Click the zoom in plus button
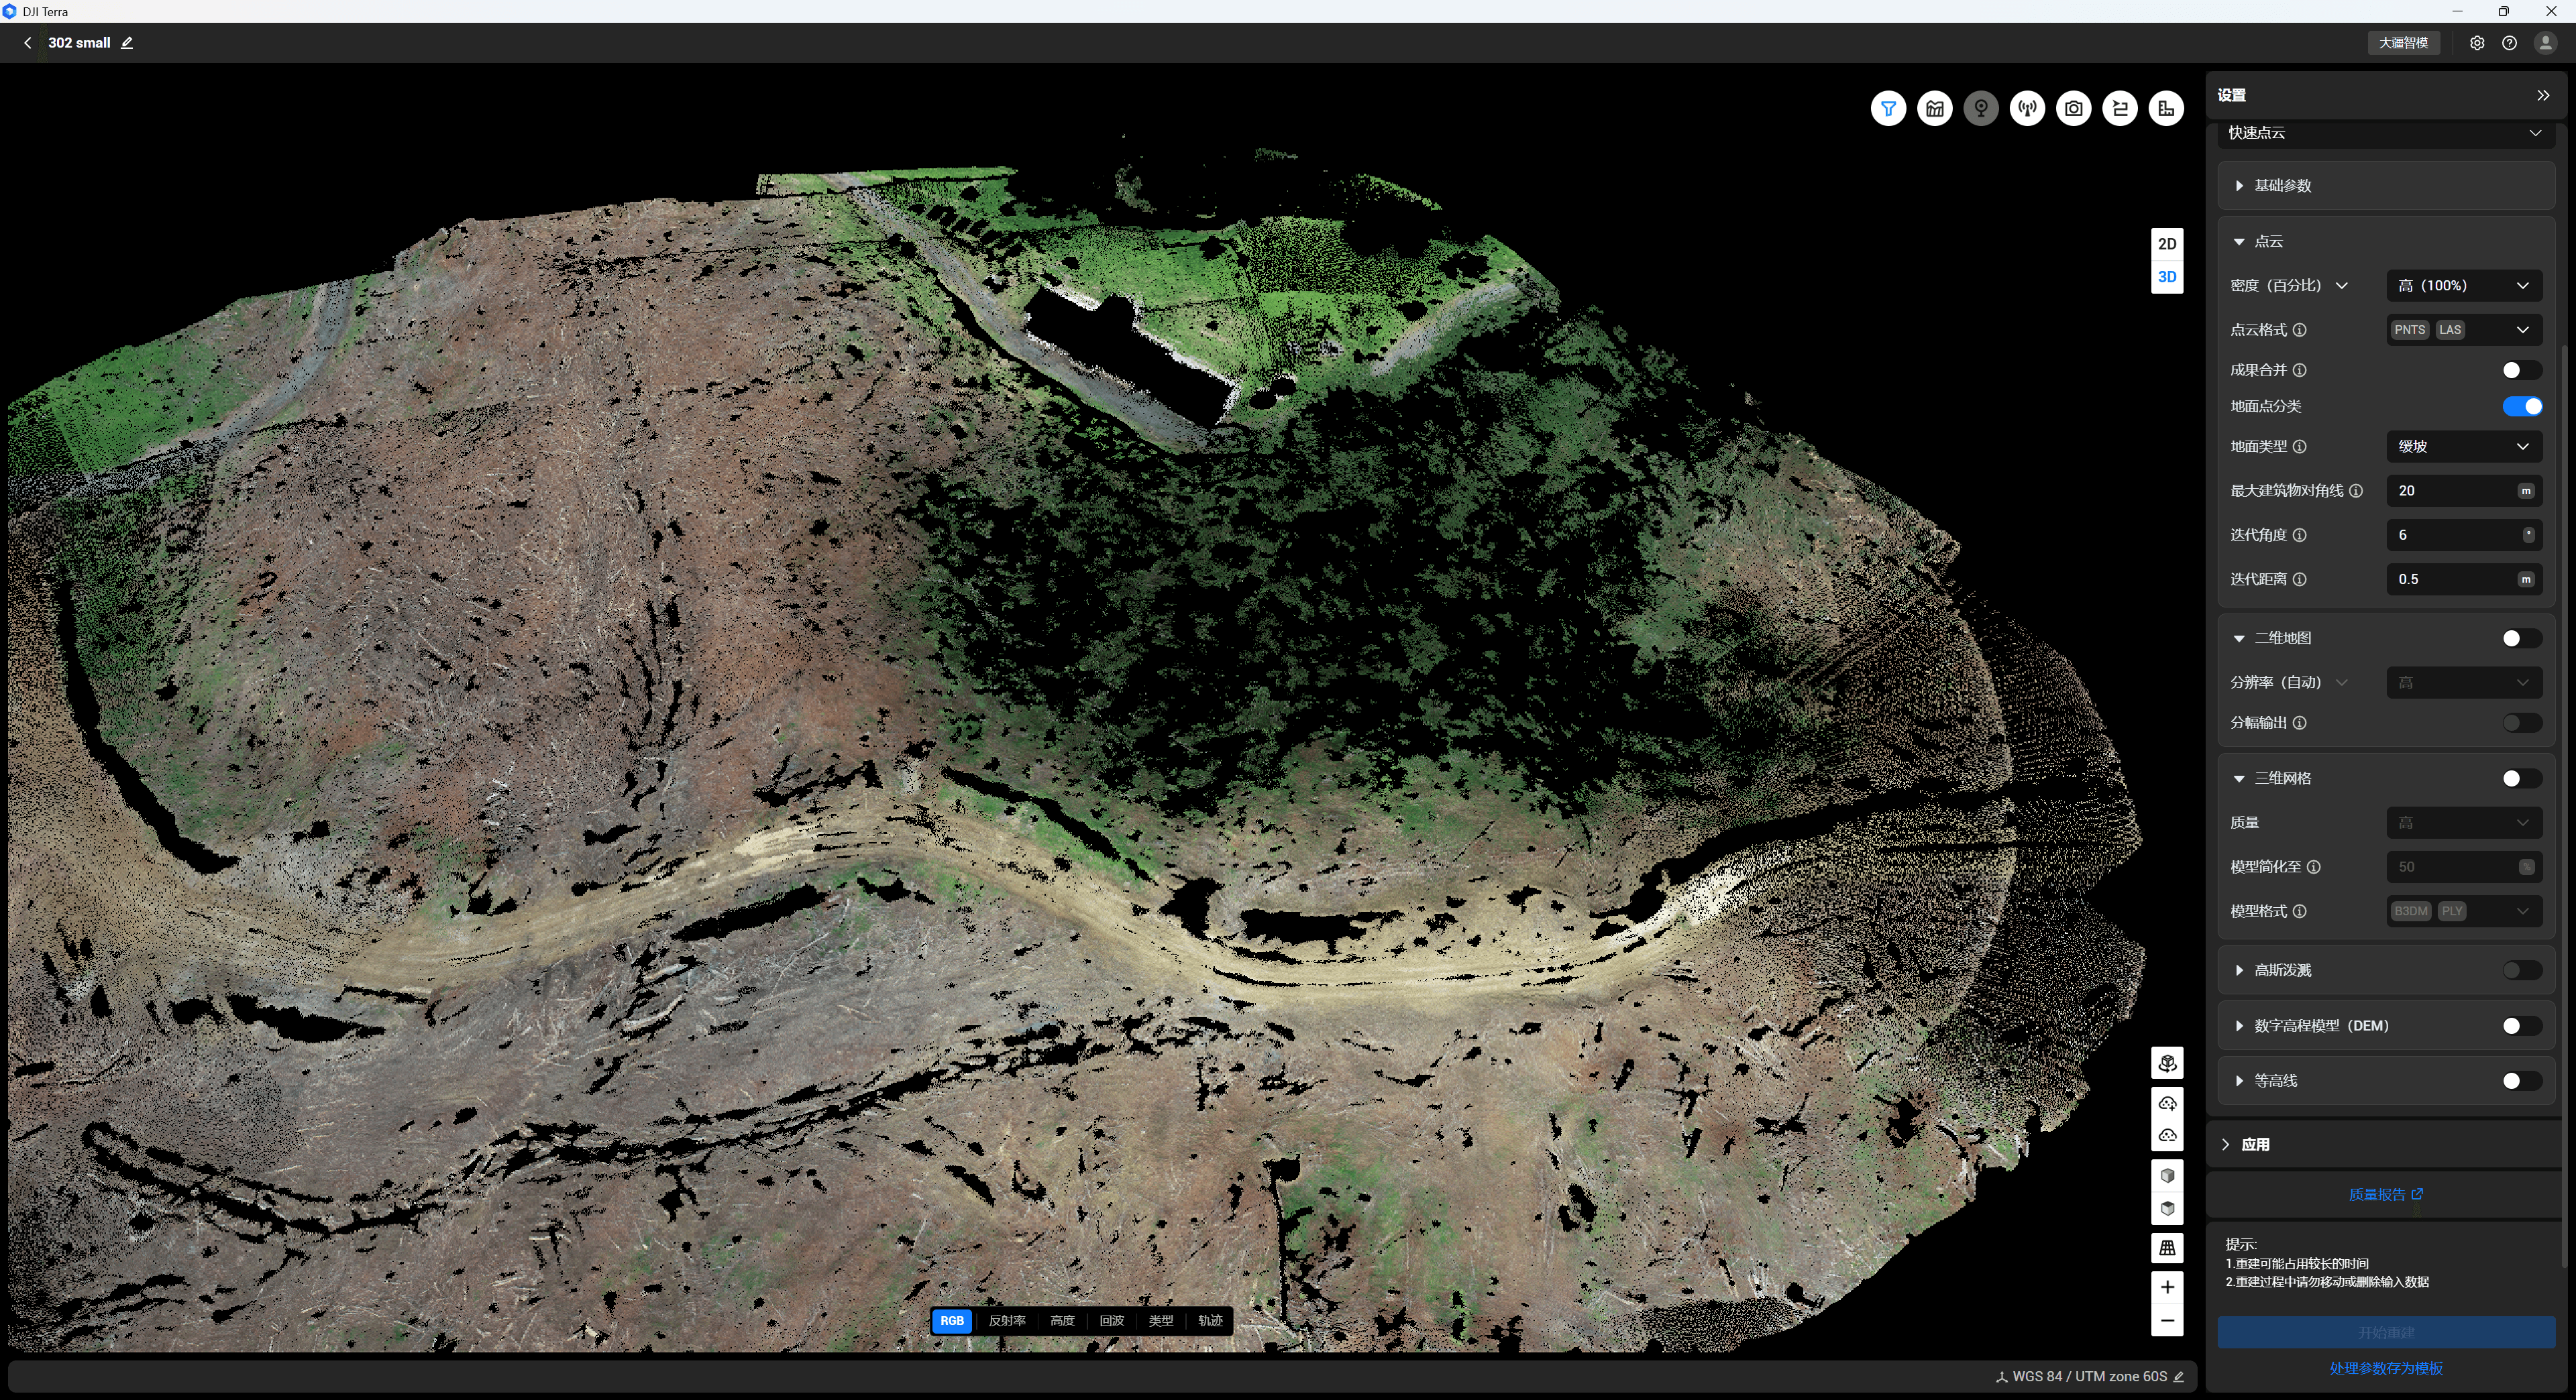The width and height of the screenshot is (2576, 1400). tap(2166, 1287)
